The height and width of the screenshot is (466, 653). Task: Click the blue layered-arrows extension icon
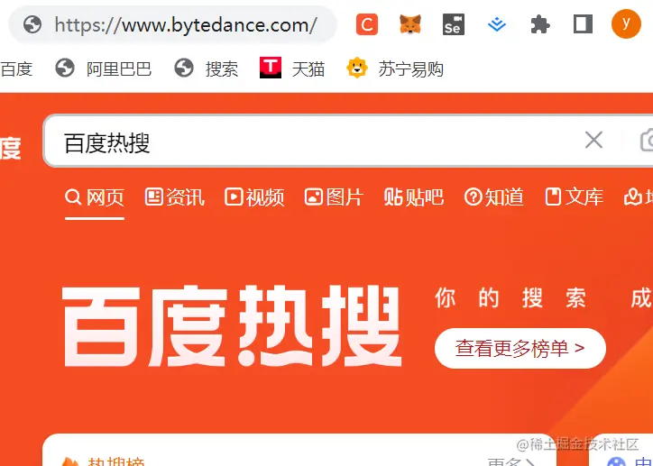(497, 24)
